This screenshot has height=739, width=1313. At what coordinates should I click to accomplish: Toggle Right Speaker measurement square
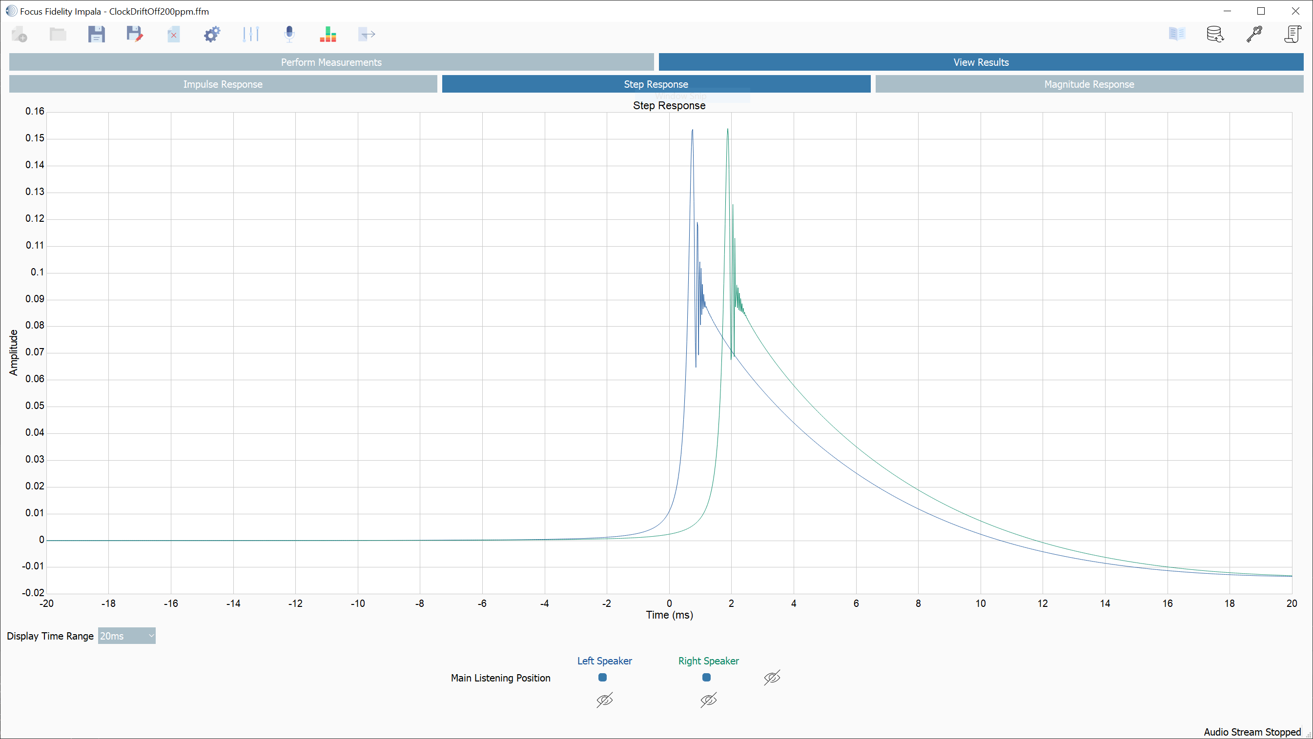(x=706, y=678)
